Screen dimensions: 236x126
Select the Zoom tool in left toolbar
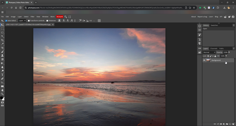[3, 94]
